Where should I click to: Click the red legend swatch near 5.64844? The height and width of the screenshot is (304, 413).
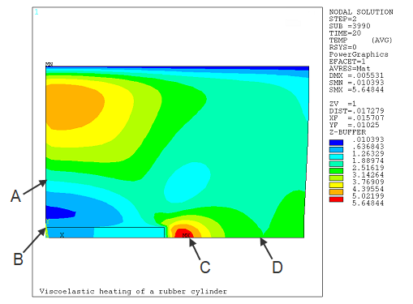pos(336,199)
